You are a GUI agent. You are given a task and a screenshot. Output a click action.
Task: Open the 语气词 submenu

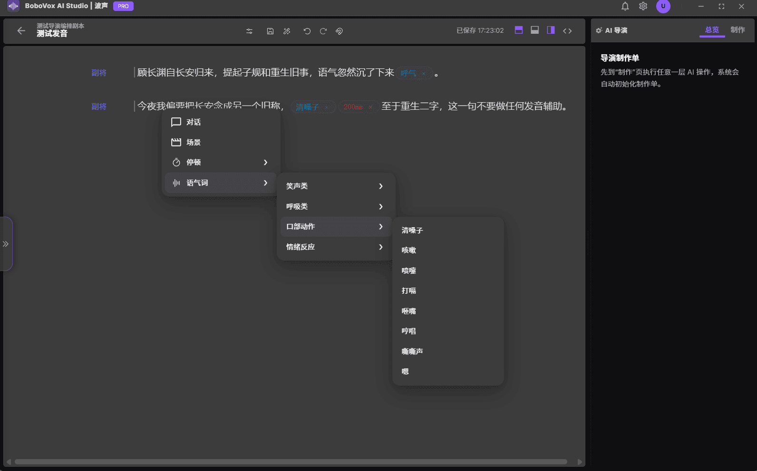pos(221,183)
